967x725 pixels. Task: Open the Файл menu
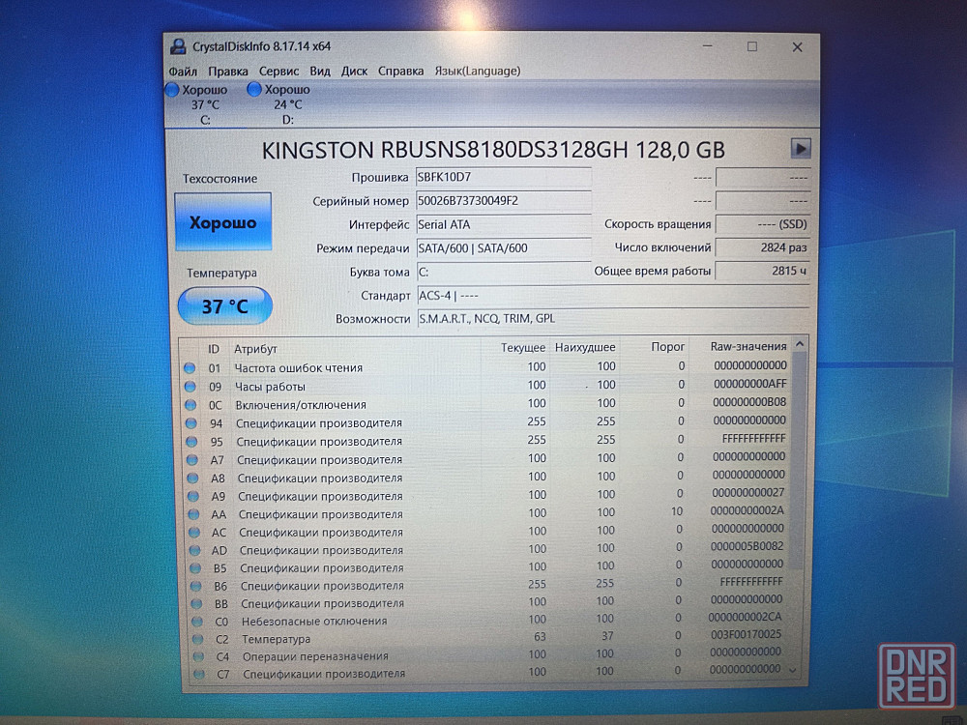pos(183,72)
